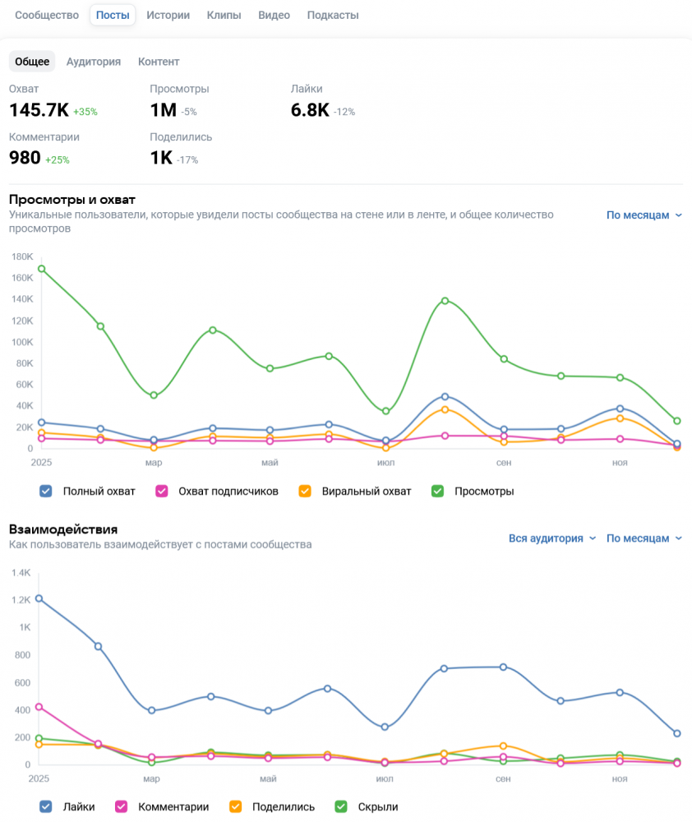Open the Сообщество statistics tab
The height and width of the screenshot is (822, 692).
[47, 15]
